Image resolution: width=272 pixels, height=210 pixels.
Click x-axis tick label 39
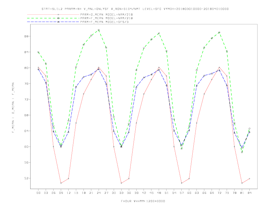(136, 193)
